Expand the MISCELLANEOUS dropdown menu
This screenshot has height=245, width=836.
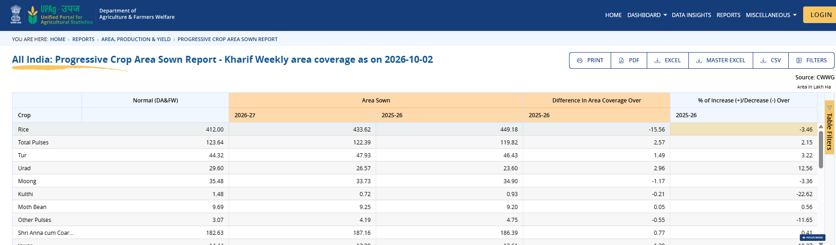(x=771, y=15)
